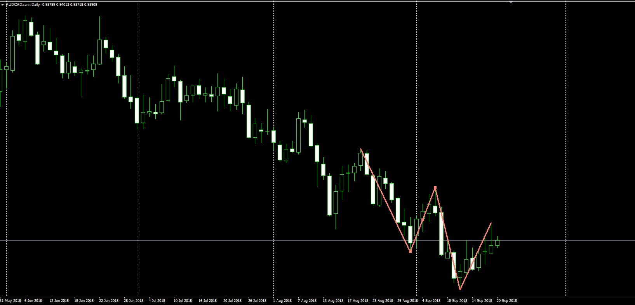
Task: Click the '10 Sep 2018' date label
Action: pyautogui.click(x=457, y=301)
